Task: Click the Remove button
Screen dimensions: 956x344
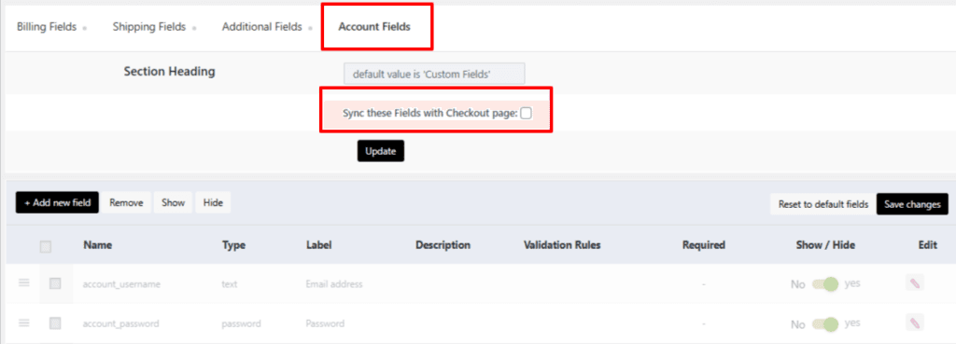Action: (126, 202)
